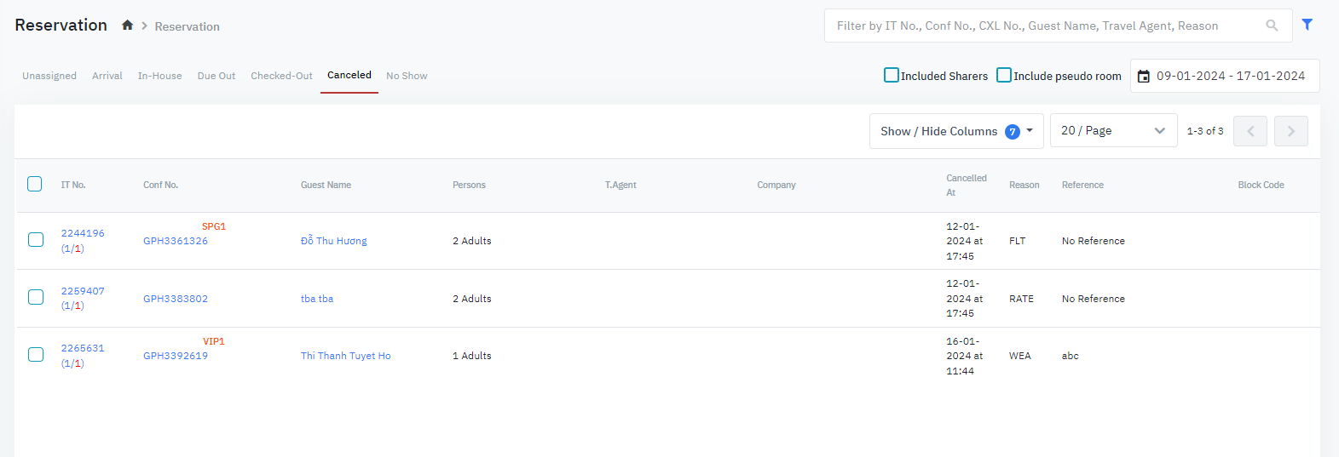The image size is (1339, 457).
Task: Open IT No. 2259407 link
Action: tap(83, 291)
